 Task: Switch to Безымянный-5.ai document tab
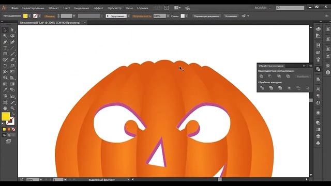coord(50,23)
